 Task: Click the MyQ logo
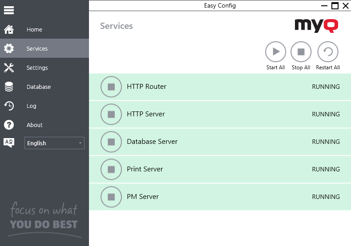tap(316, 26)
